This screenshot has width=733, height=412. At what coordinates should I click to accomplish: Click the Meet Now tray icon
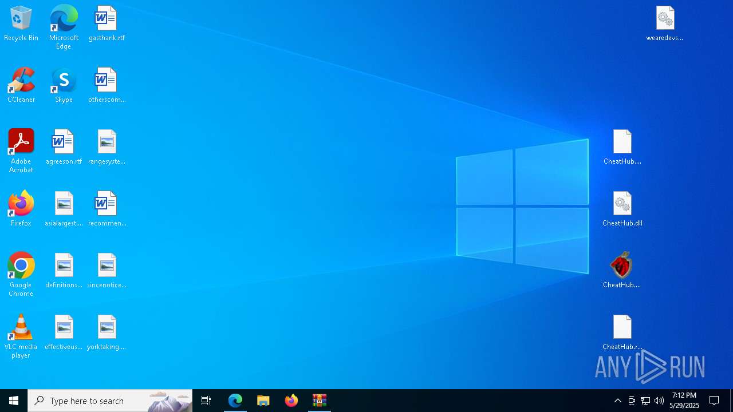coord(632,401)
